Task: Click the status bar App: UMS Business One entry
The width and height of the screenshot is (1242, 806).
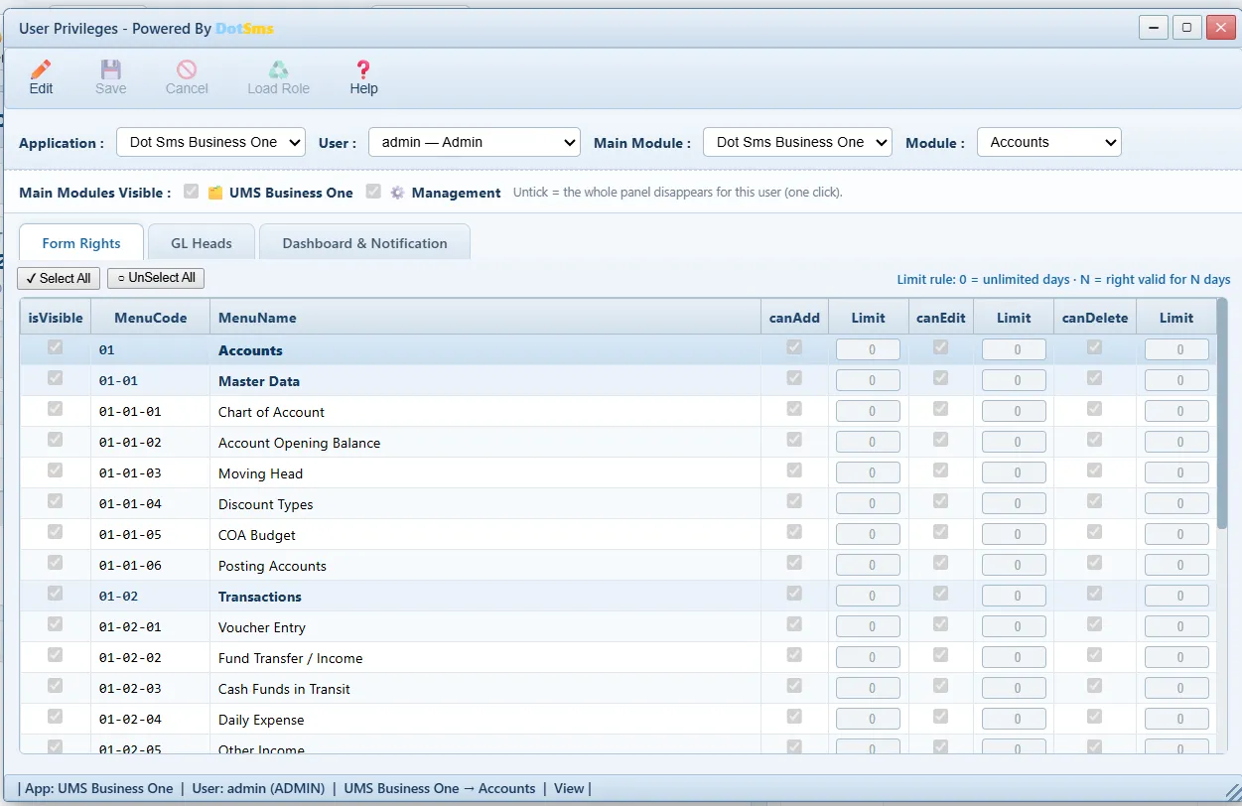Action: pos(99,788)
